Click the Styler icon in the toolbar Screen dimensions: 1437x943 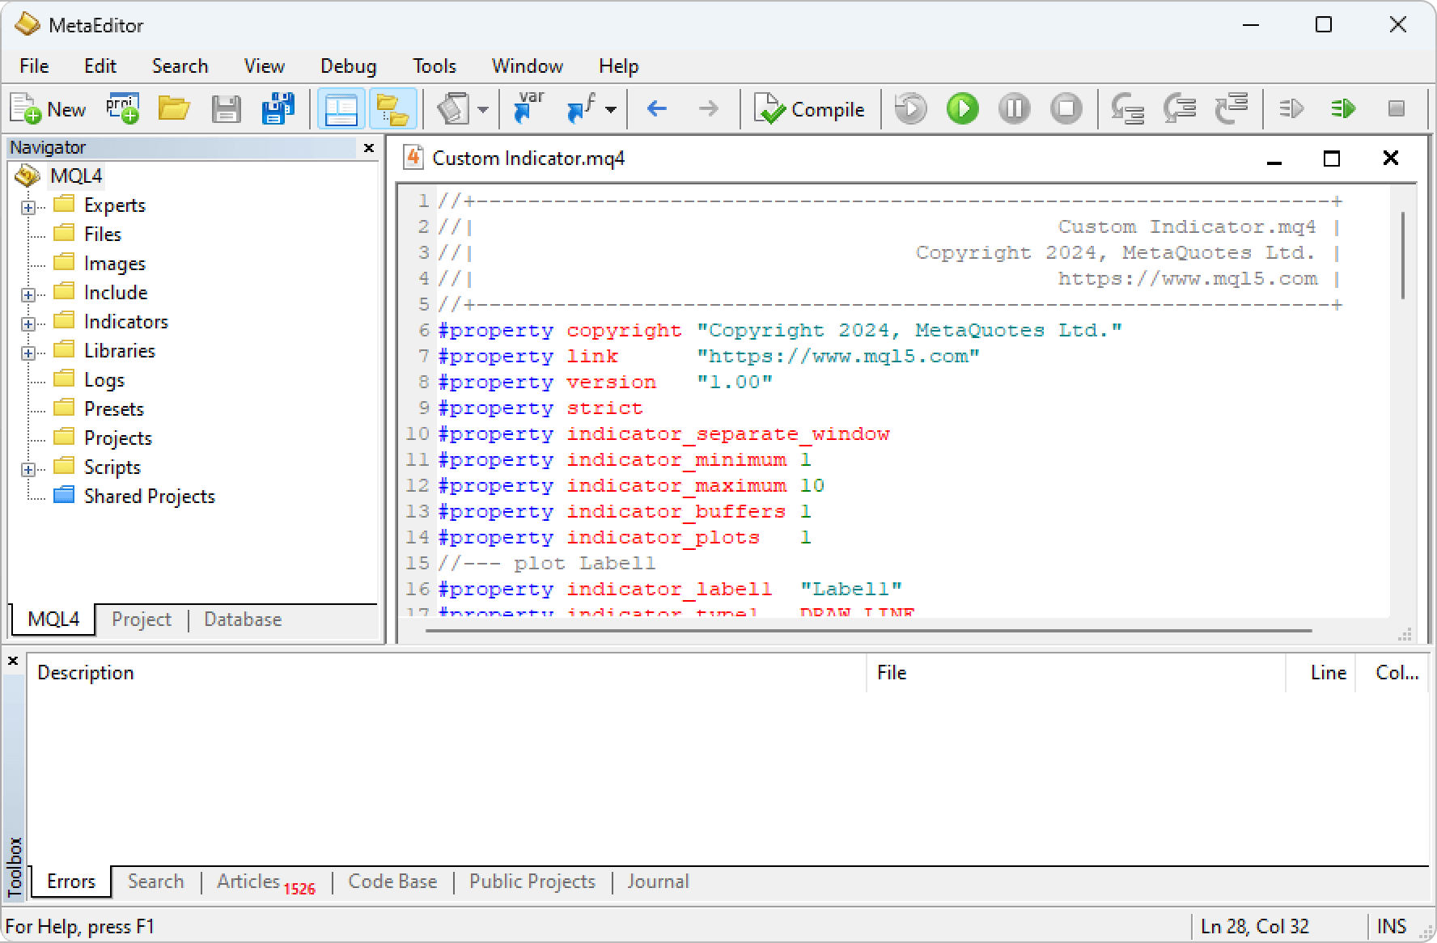click(452, 109)
